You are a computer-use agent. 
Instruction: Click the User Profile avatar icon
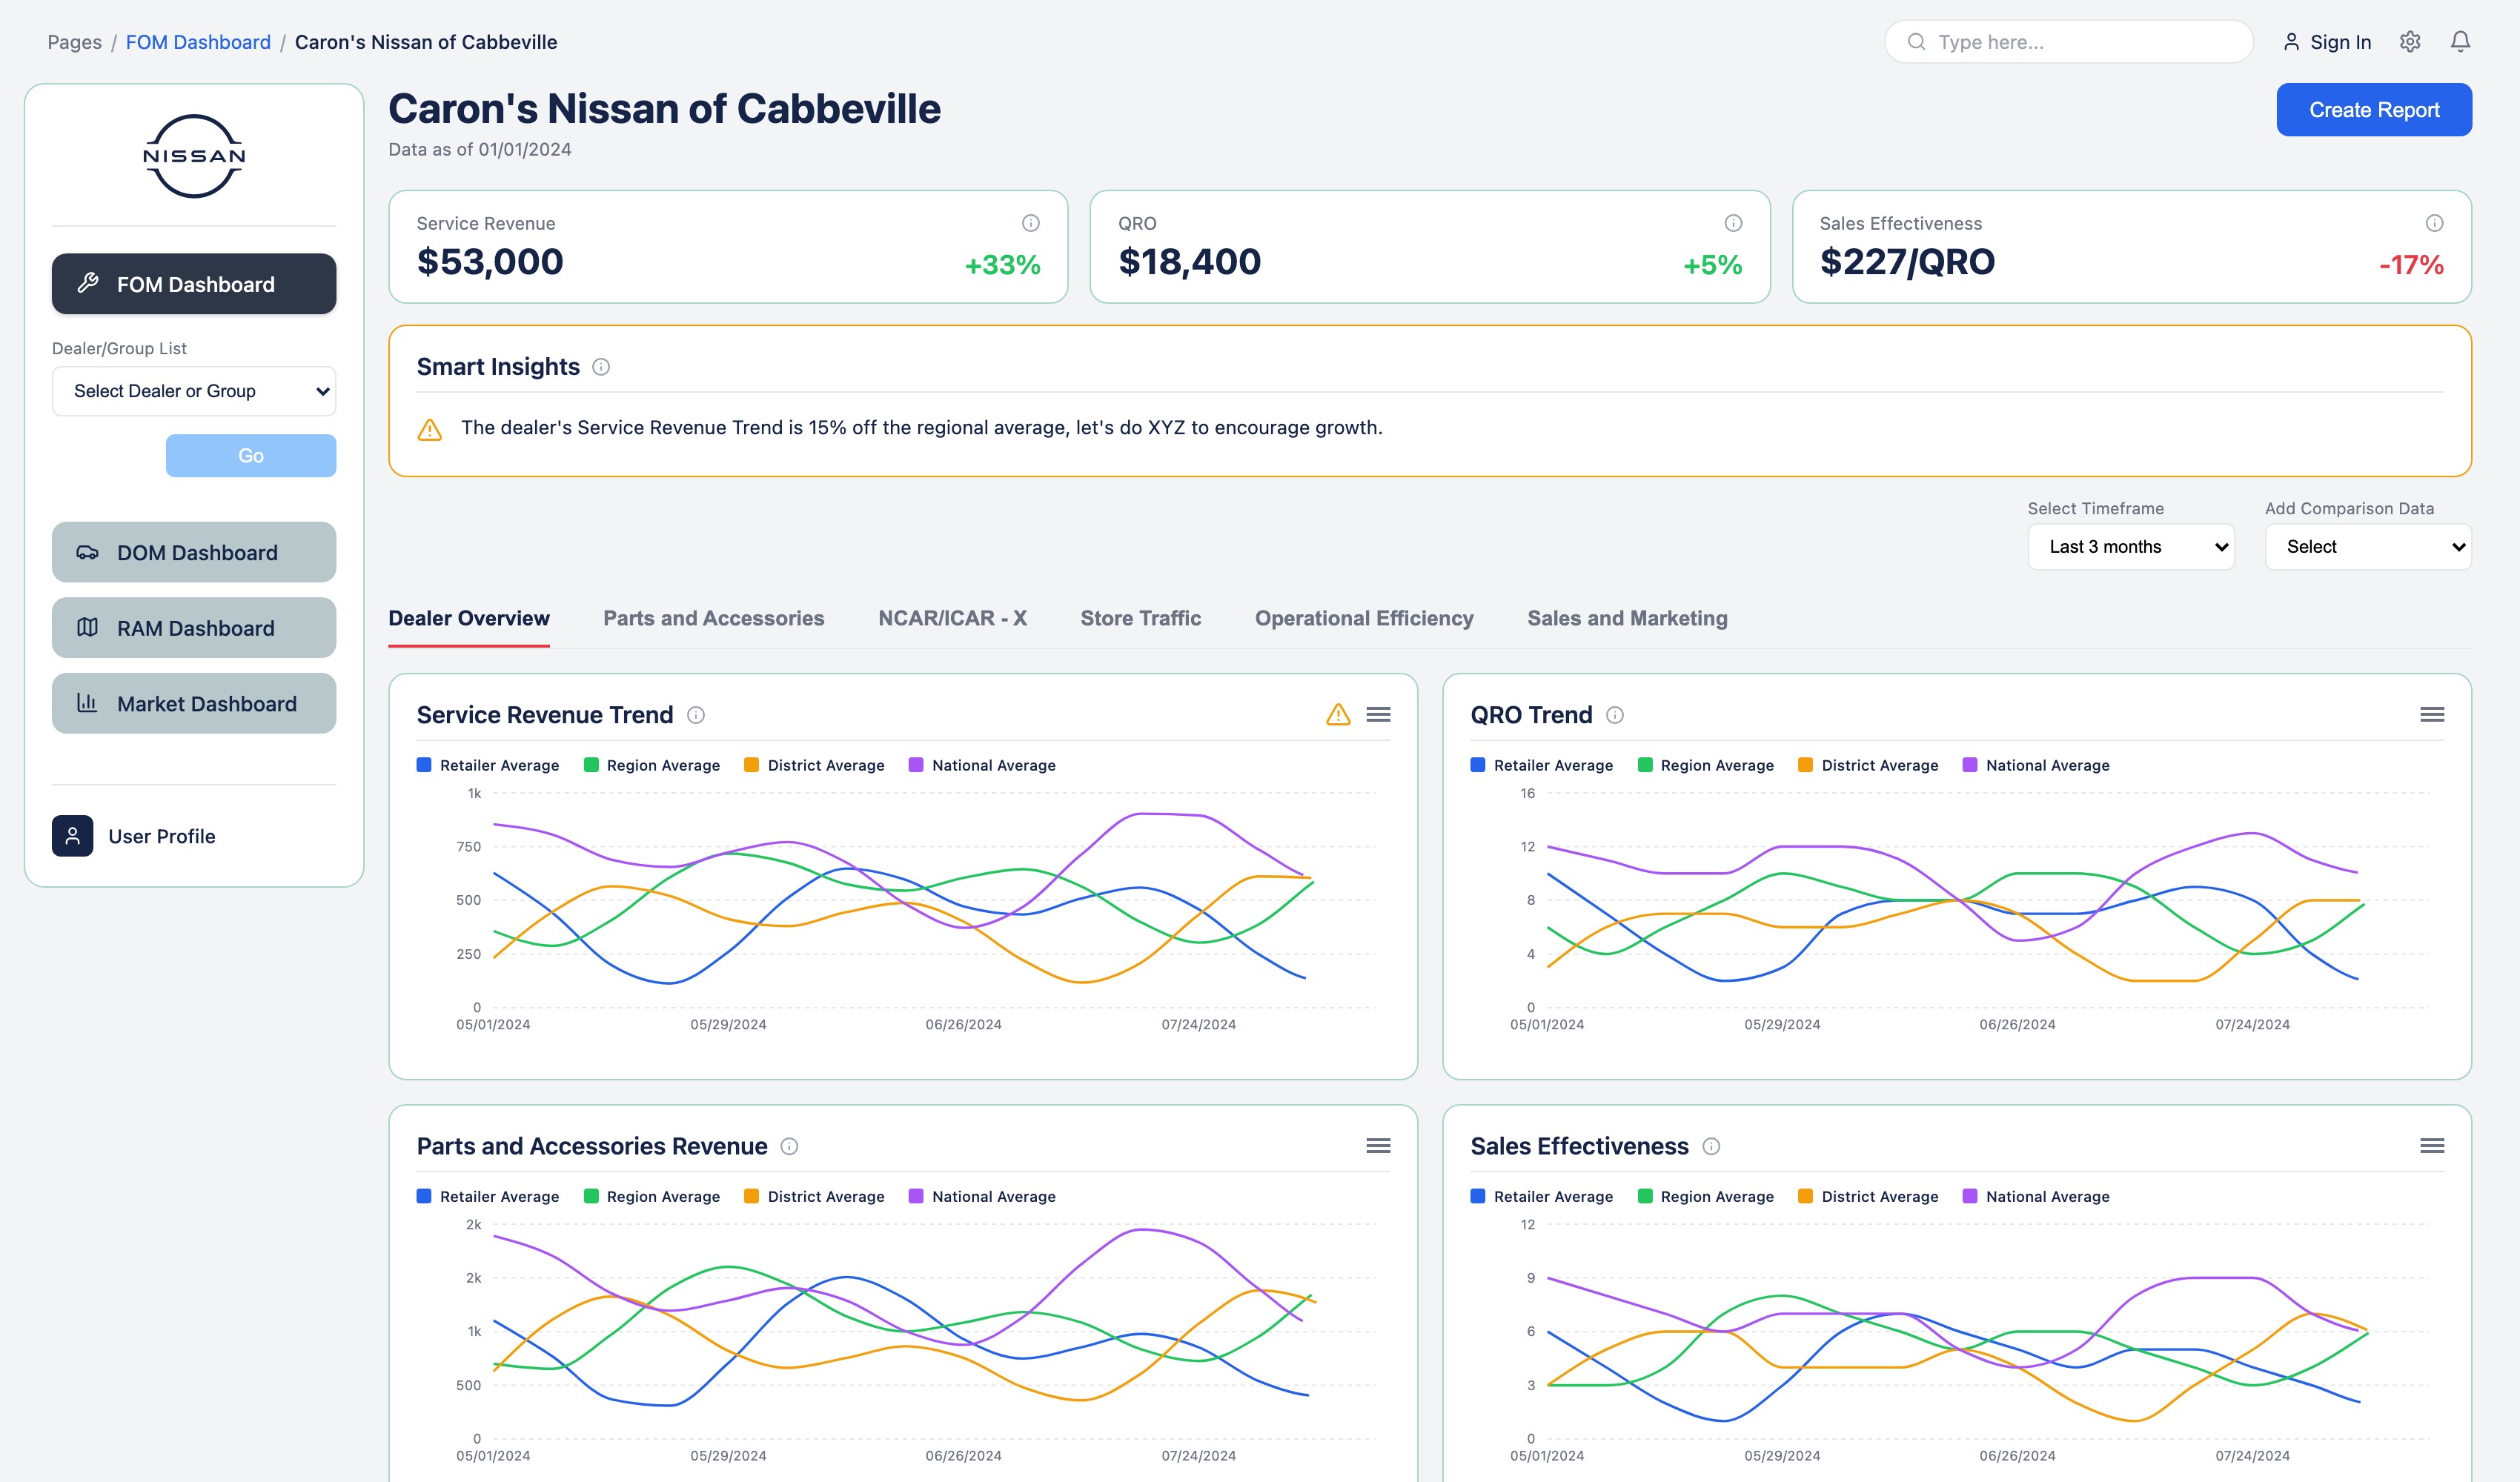point(72,836)
